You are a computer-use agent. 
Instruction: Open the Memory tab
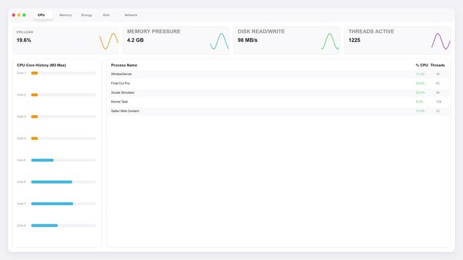point(66,15)
